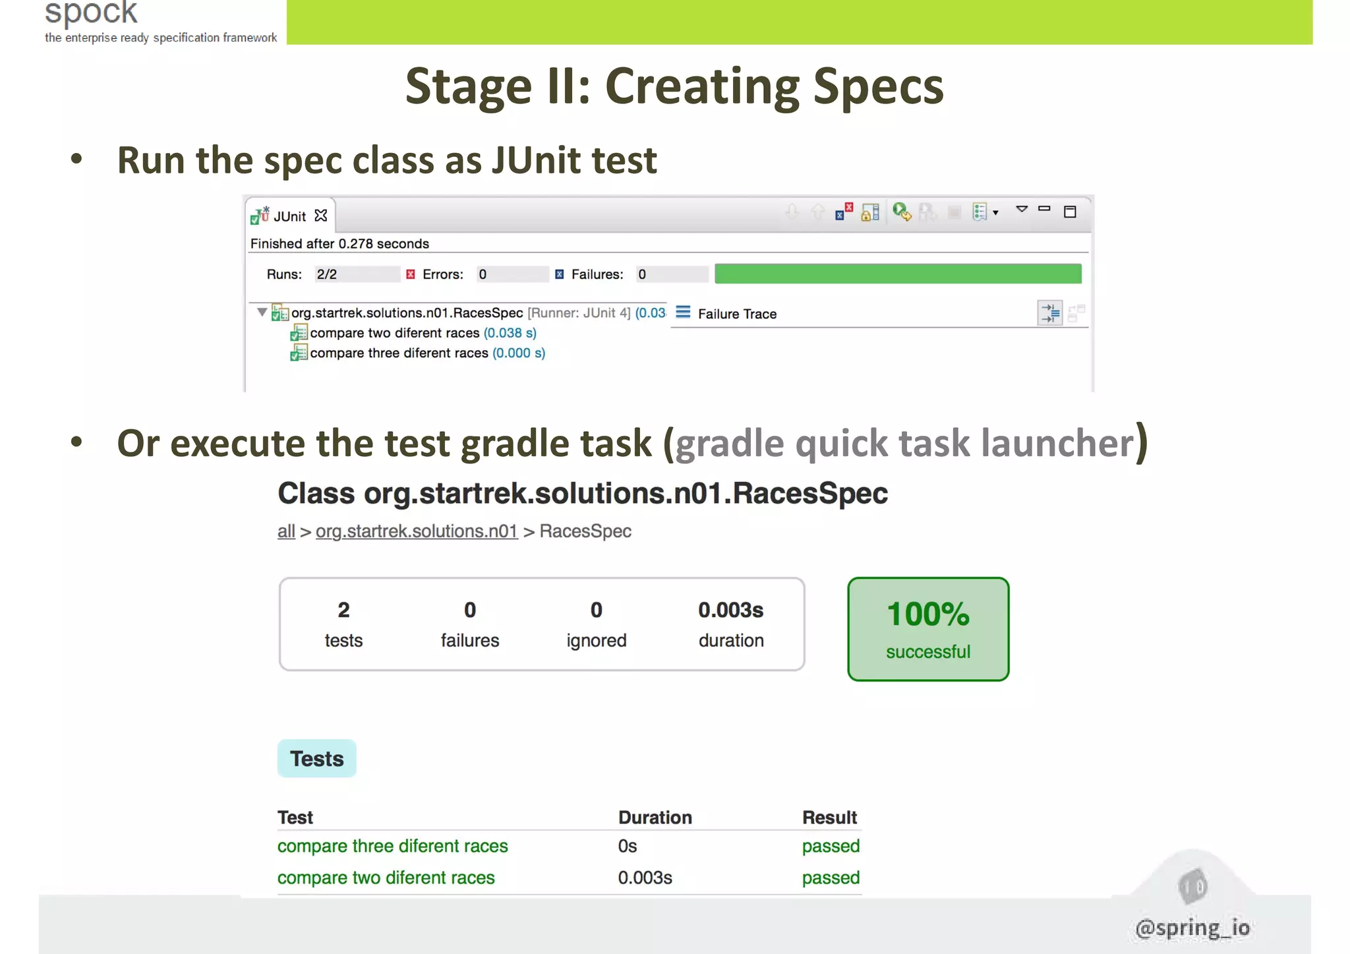Open 'compare two diferent races' report link
The image size is (1350, 954).
tap(386, 878)
